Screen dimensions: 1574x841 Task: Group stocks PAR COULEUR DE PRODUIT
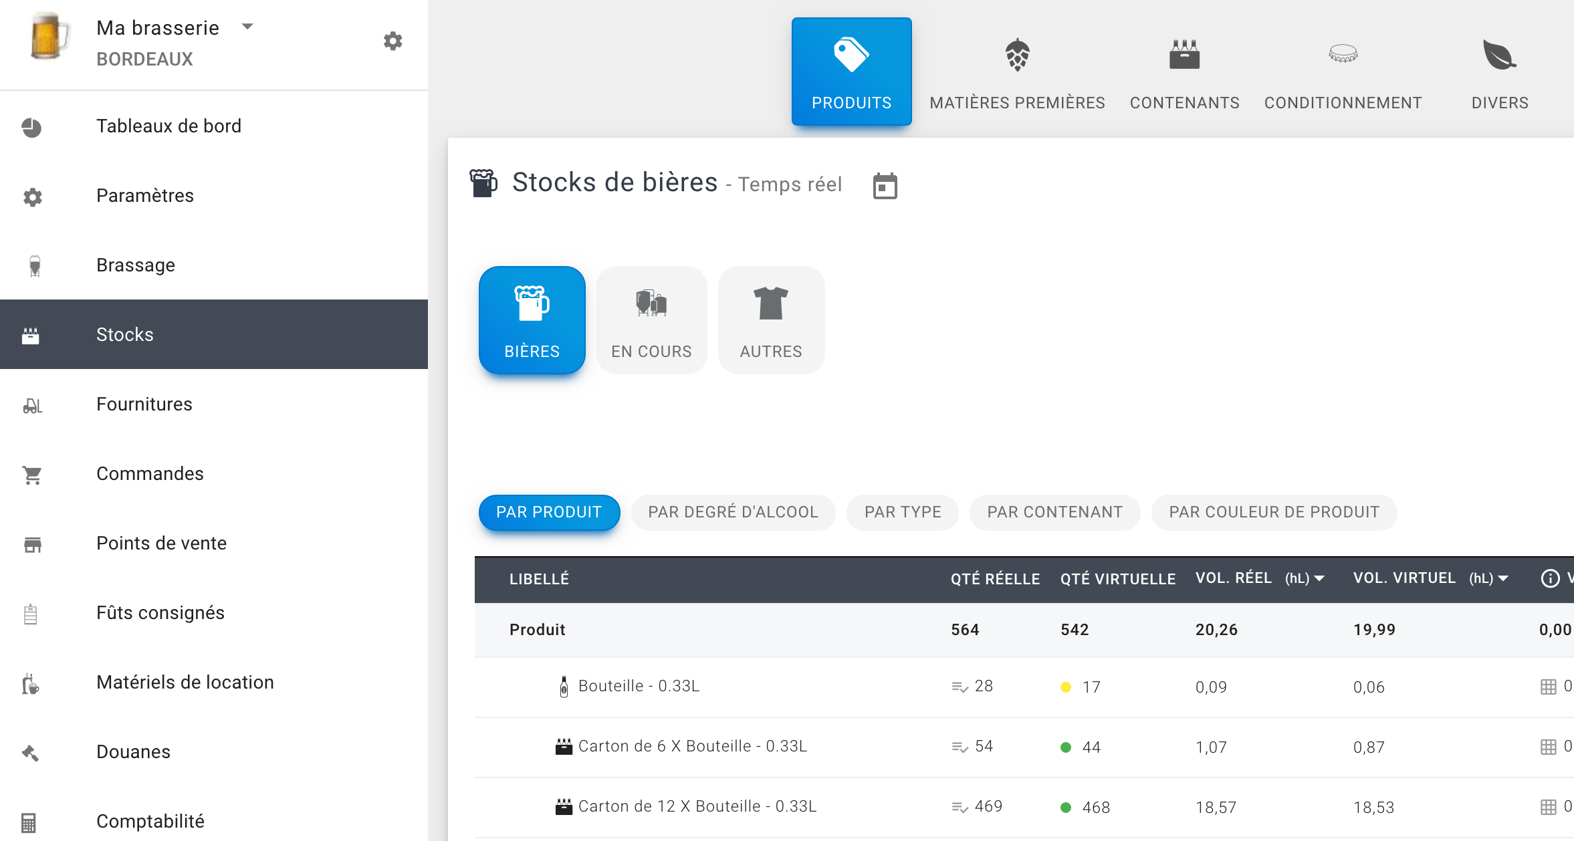coord(1274,512)
